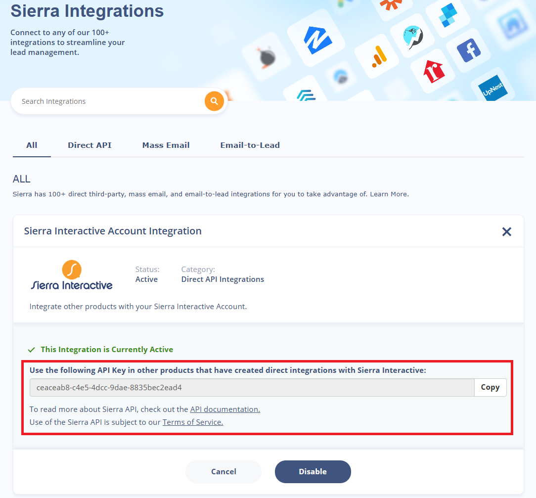Disable the Sierra Interactive integration
Image resolution: width=536 pixels, height=498 pixels.
click(313, 472)
